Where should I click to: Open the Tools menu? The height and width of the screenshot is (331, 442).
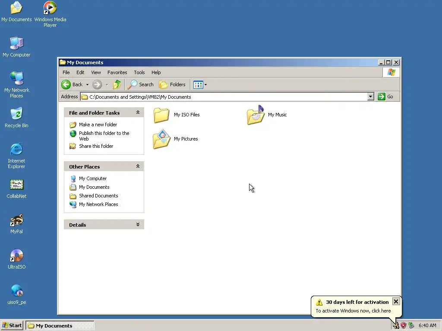click(x=139, y=72)
